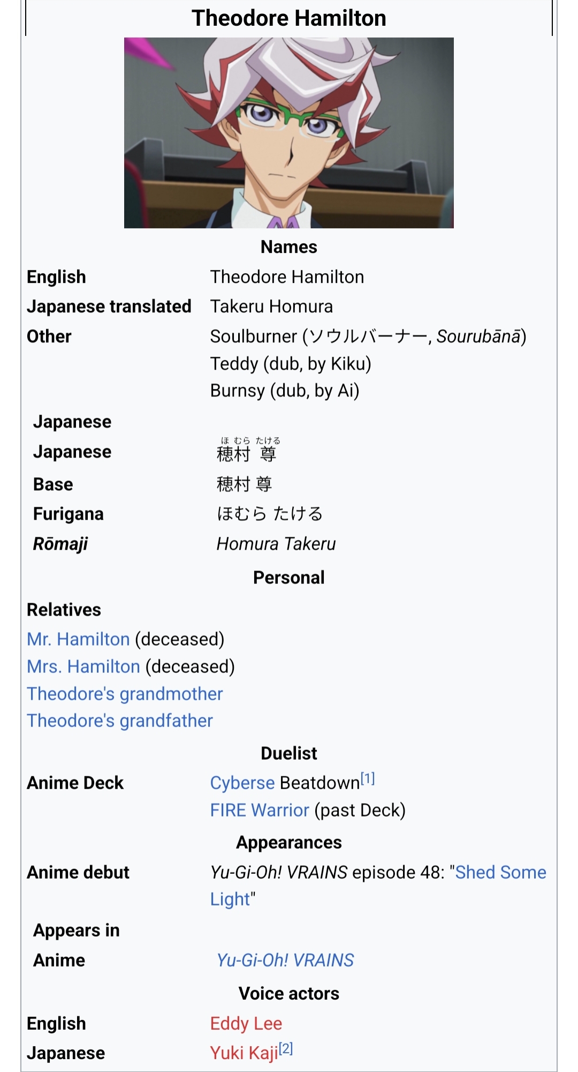Click the Voice actors section header

pyautogui.click(x=289, y=994)
